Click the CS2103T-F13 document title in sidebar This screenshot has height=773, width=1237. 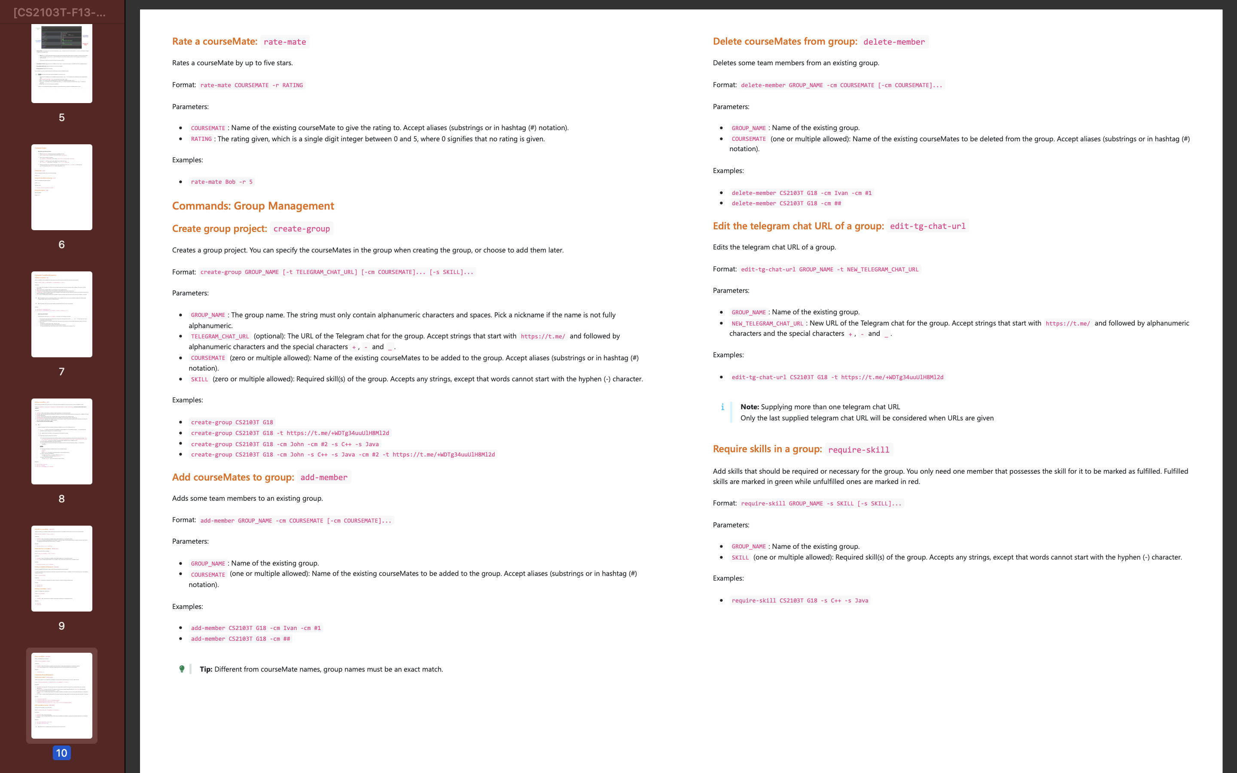(x=60, y=12)
